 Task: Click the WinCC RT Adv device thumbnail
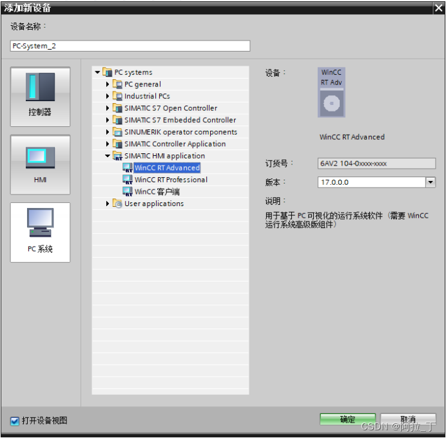pyautogui.click(x=331, y=92)
